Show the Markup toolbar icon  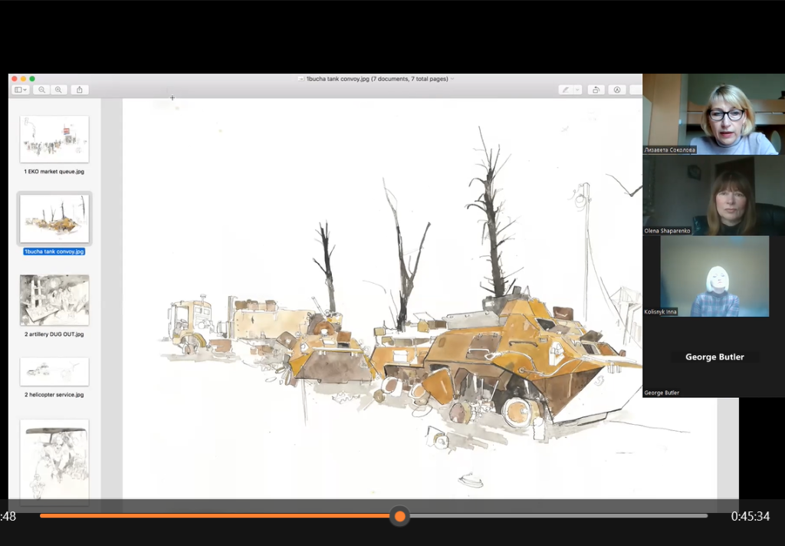point(617,90)
